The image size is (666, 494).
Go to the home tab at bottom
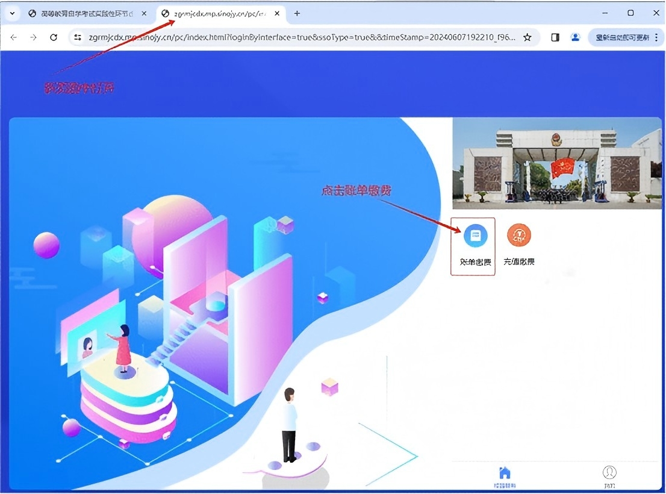505,474
